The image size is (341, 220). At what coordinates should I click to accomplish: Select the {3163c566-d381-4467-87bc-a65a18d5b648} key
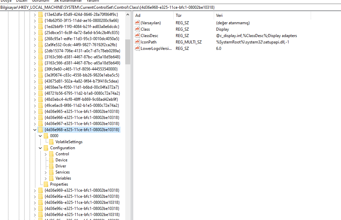coord(82,57)
